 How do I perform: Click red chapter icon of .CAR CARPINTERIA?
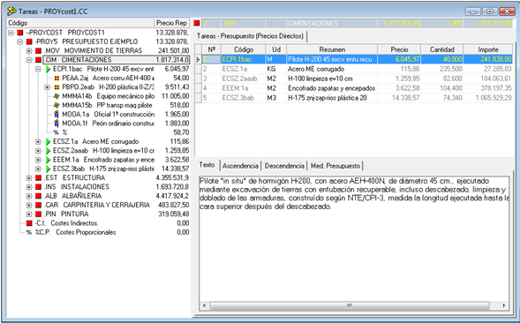39,205
